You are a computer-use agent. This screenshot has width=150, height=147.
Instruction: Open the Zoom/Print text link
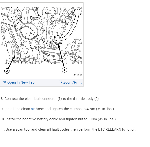point(72,82)
